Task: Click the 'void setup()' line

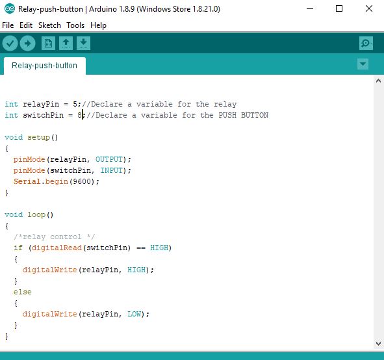Action: click(31, 137)
